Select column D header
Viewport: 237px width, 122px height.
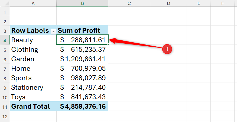point(168,3)
